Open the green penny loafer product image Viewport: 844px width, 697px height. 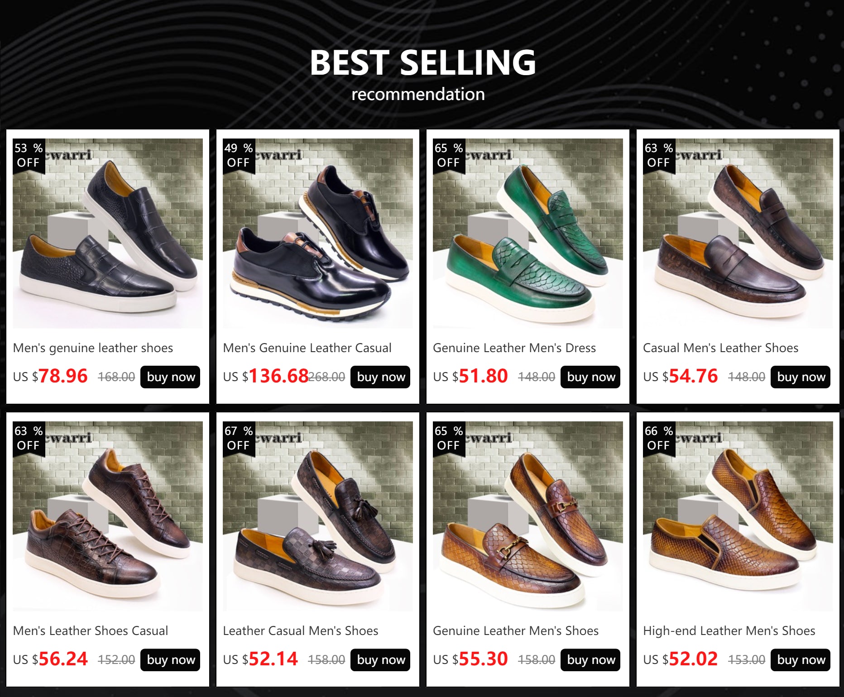tap(528, 233)
